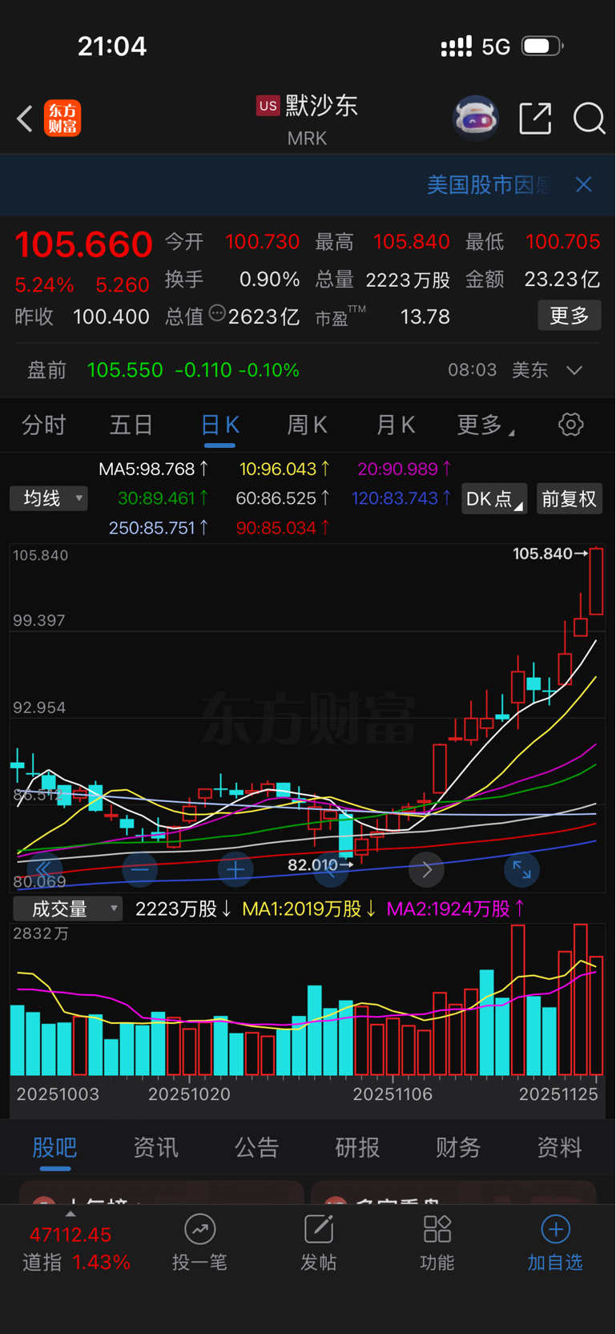Tap the 道指 47112.45 index value

pos(70,1235)
